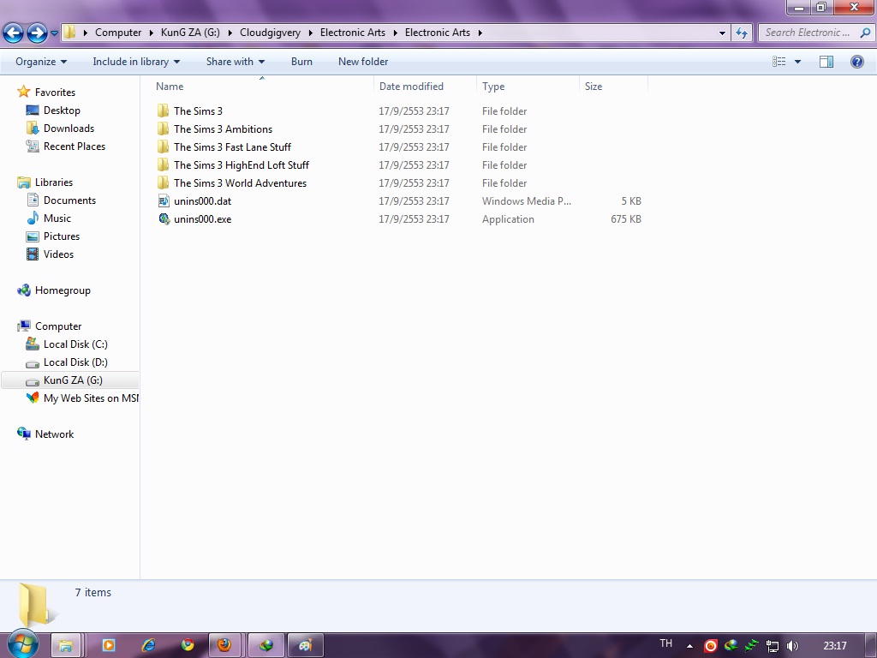Create a New folder
Screen dimensions: 877x658
click(363, 62)
